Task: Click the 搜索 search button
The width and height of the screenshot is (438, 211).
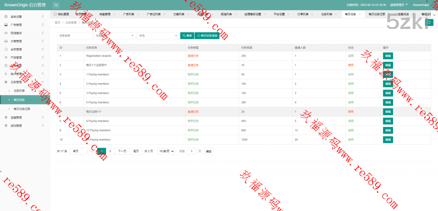Action: (x=187, y=36)
